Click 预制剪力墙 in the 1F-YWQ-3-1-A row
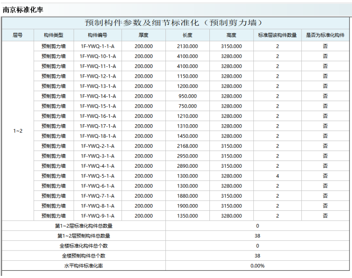The width and height of the screenshot is (352, 278). (x=54, y=156)
